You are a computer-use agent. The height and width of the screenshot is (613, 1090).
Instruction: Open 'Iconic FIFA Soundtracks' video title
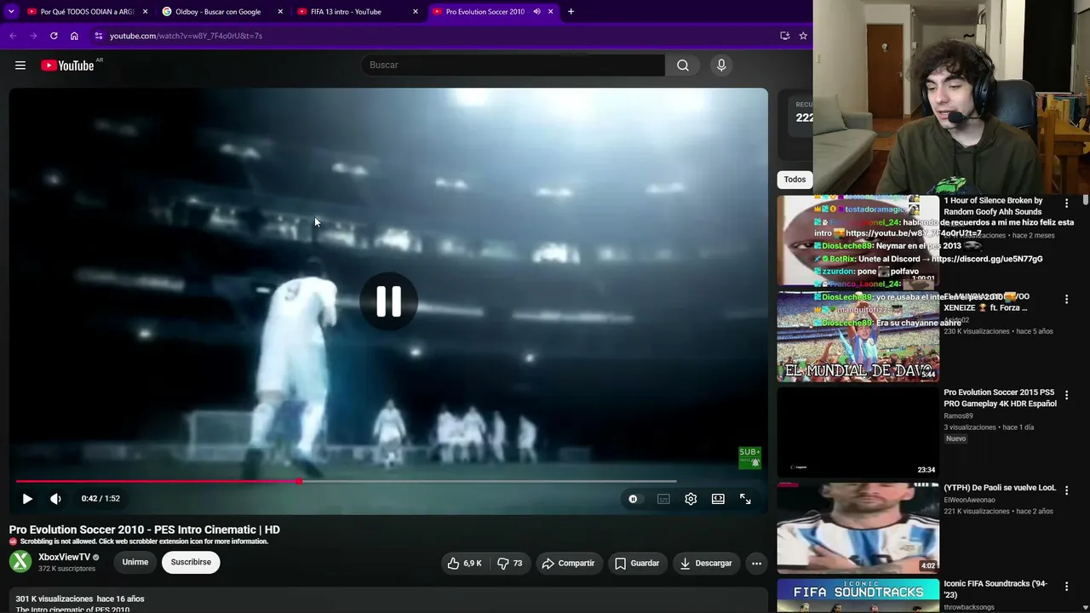click(995, 589)
